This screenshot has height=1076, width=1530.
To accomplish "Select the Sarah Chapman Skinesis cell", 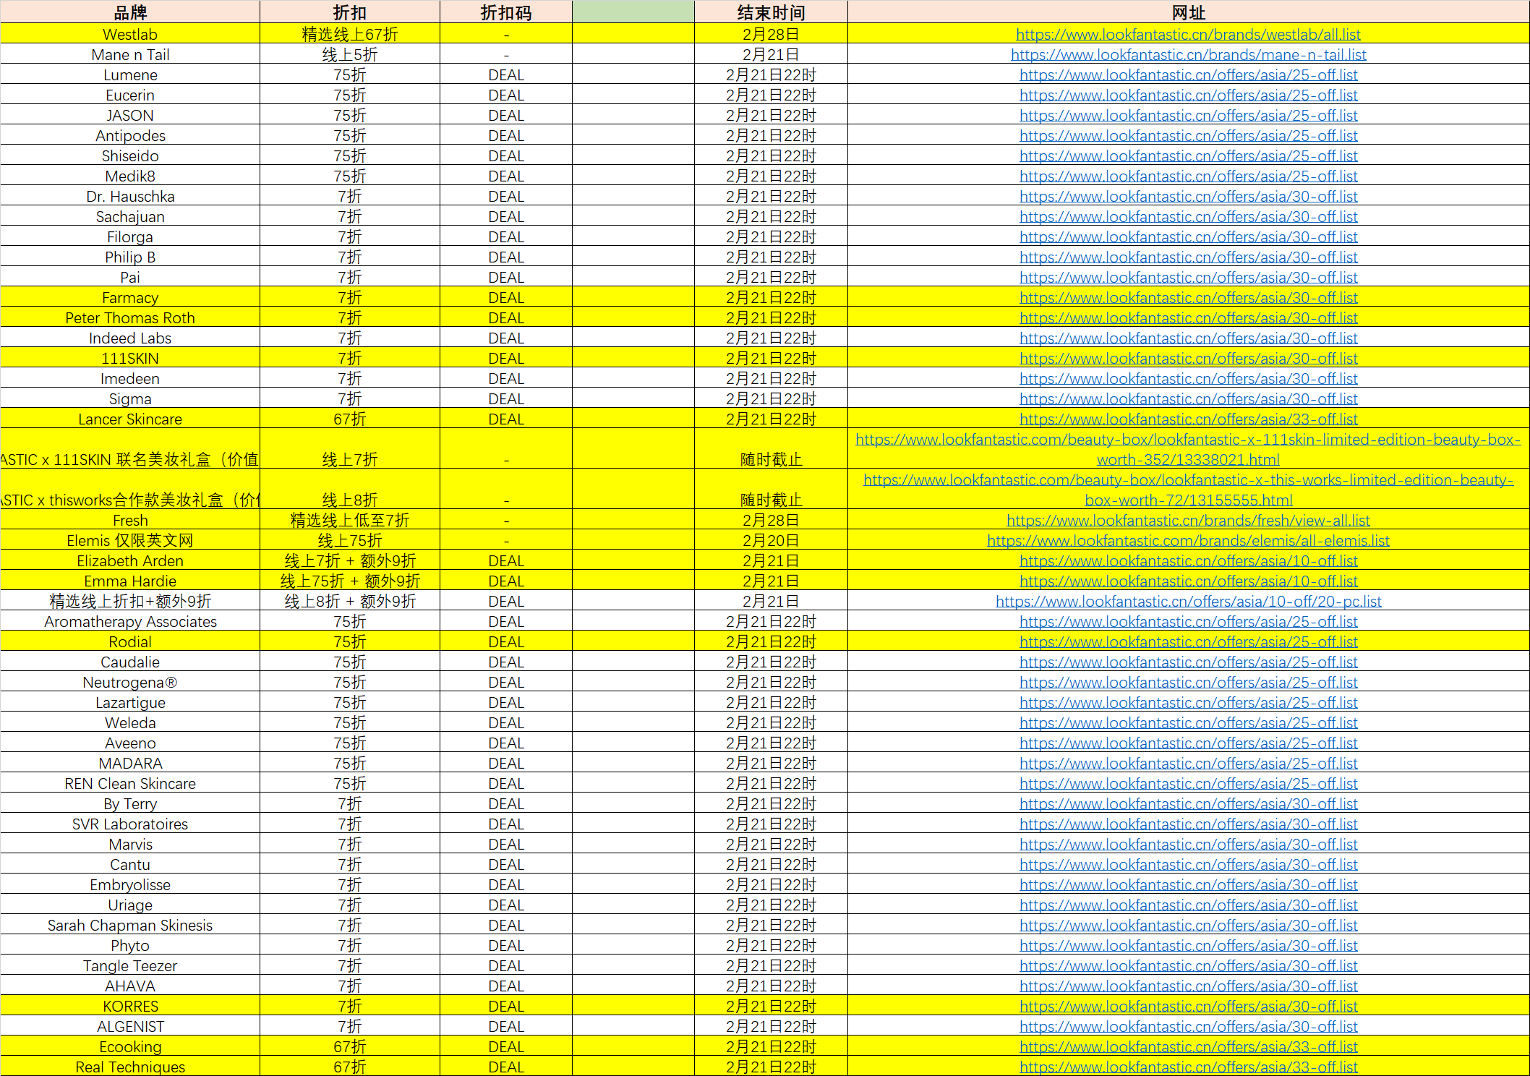I will pyautogui.click(x=130, y=925).
